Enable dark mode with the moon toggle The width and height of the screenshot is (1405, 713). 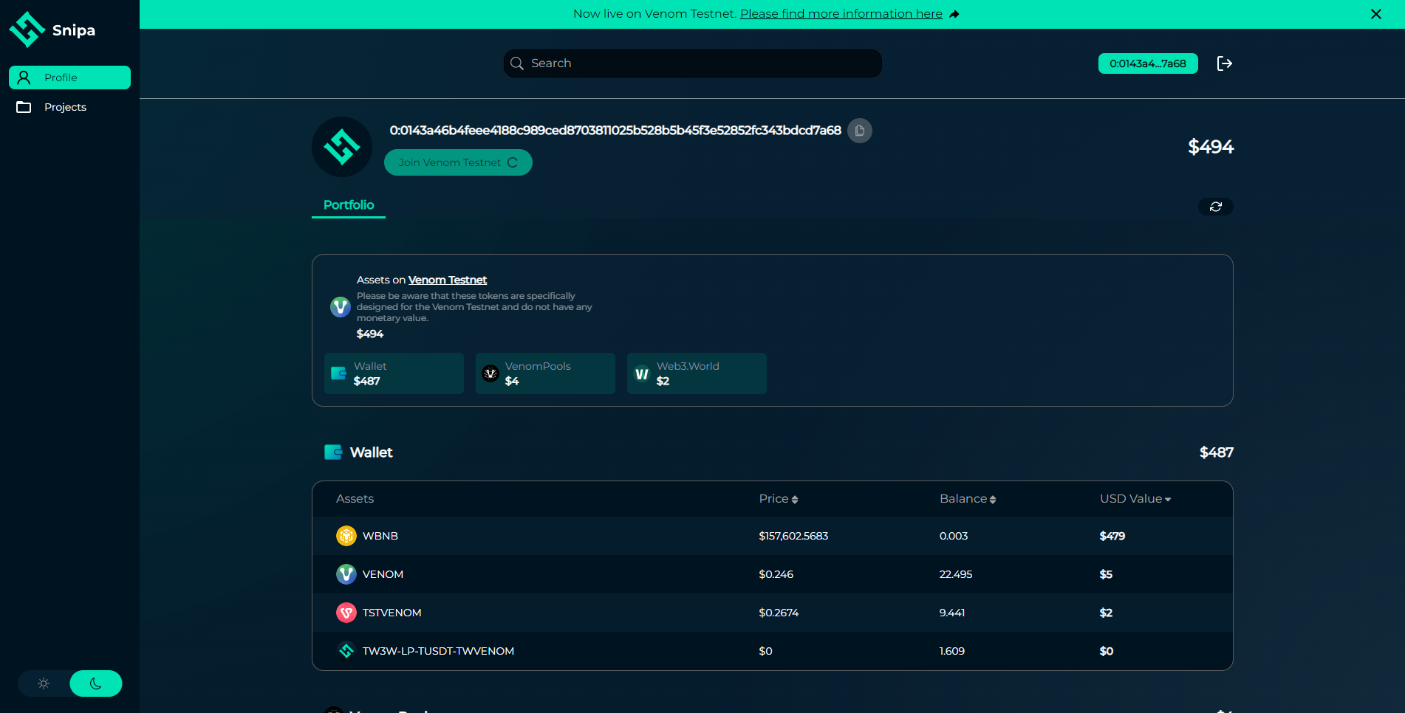96,683
